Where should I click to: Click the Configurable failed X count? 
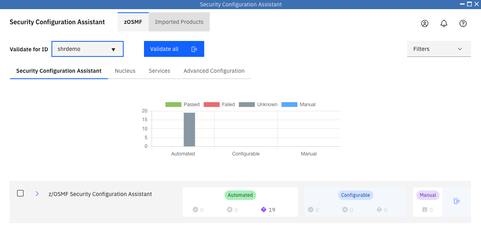point(348,210)
